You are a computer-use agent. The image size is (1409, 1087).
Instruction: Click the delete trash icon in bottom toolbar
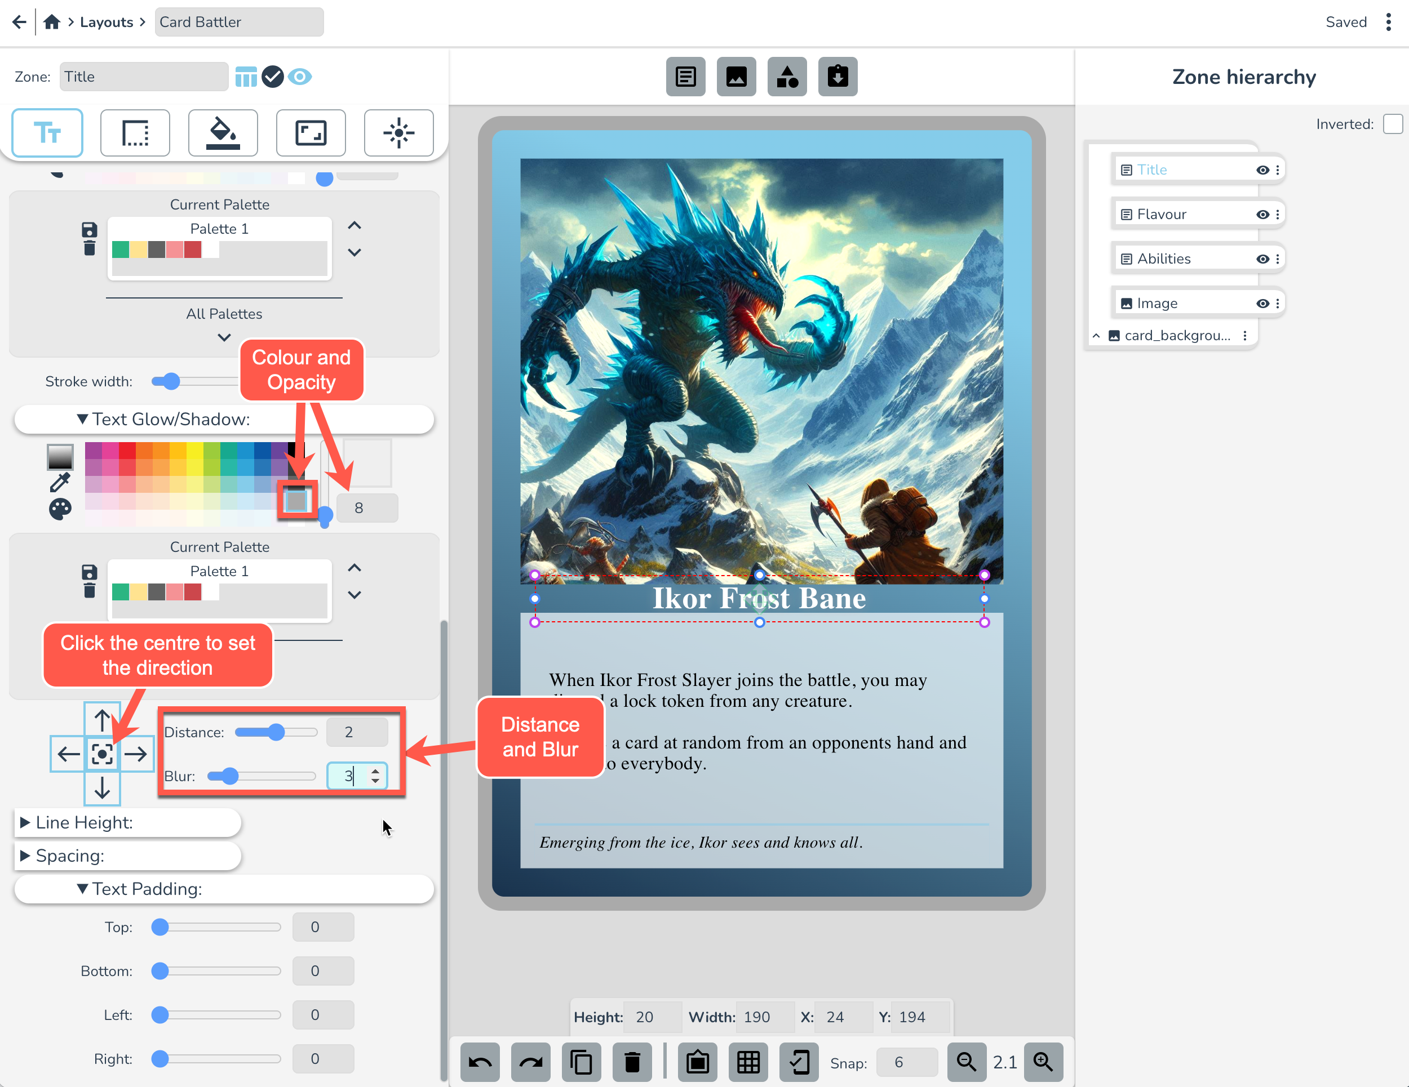pos(632,1061)
